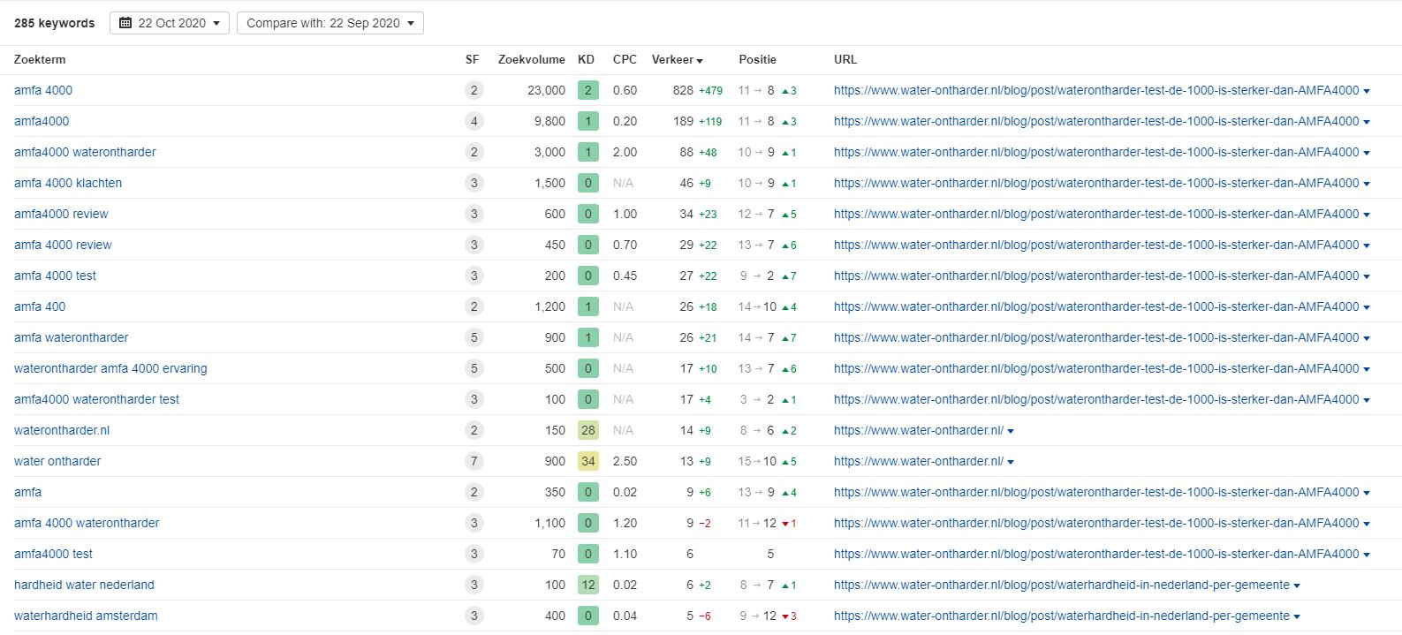The image size is (1402, 635).
Task: Open the keyword 'waterhardheid amsterdam'
Action: [86, 616]
